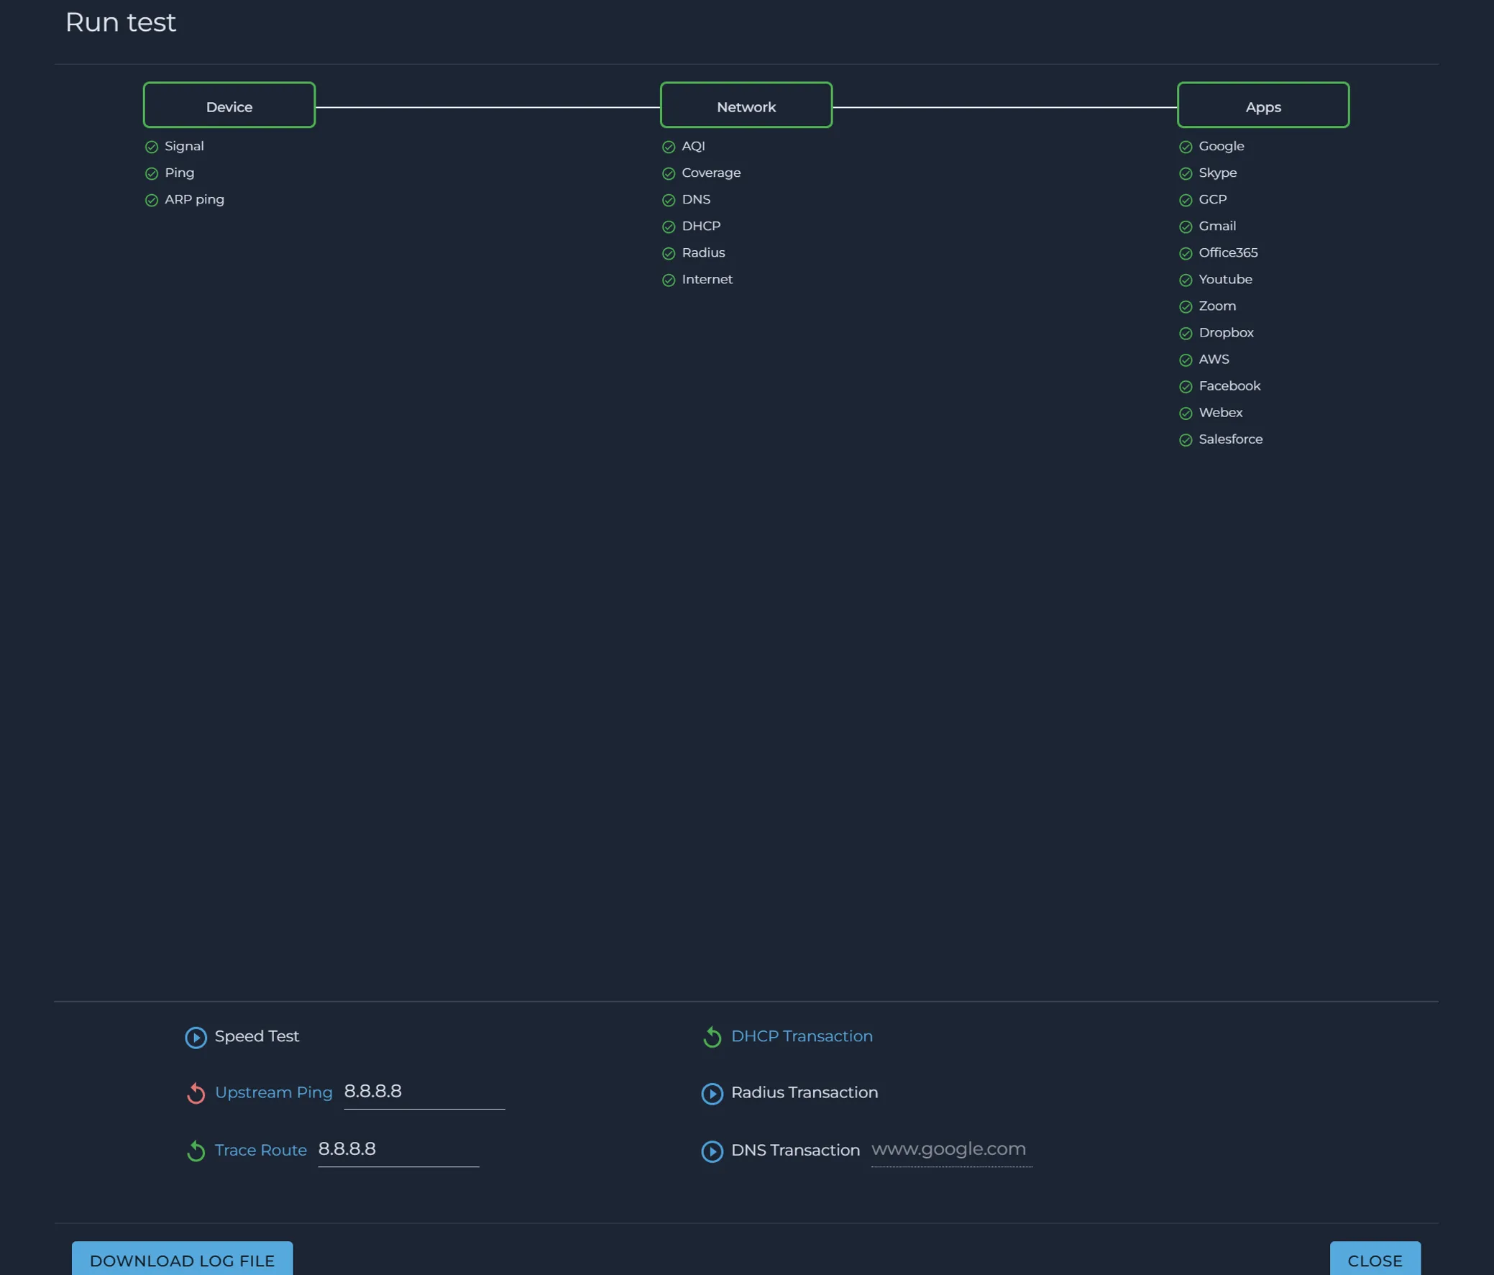
Task: Click the Trace Route link
Action: (x=260, y=1151)
